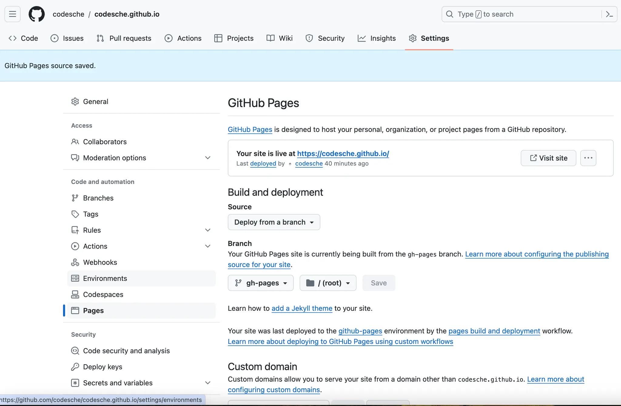The width and height of the screenshot is (621, 406).
Task: Open Deploy keys settings
Action: 102,367
